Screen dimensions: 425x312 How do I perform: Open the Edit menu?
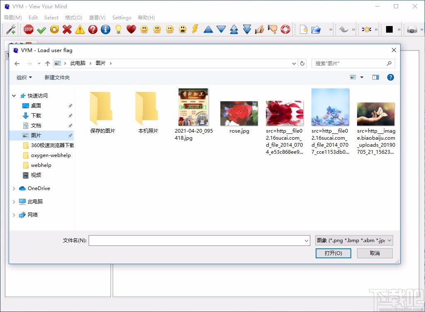coord(33,18)
